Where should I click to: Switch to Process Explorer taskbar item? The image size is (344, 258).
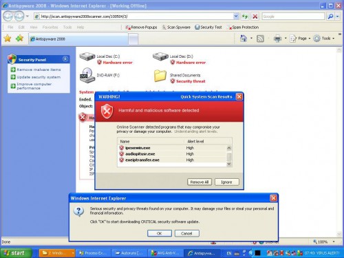[x=93, y=253]
